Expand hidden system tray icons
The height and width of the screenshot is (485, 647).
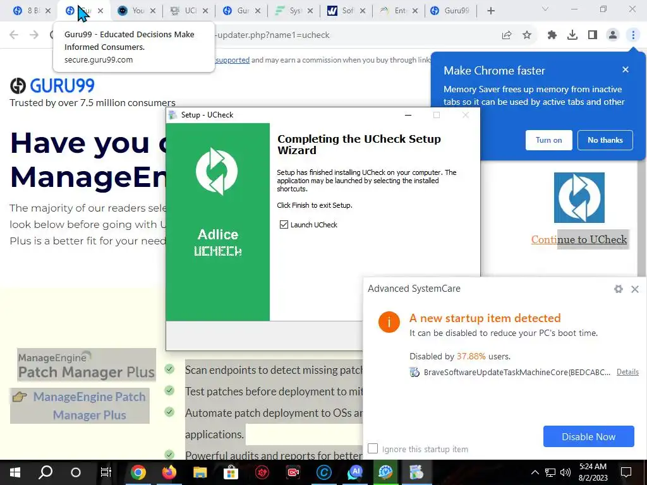[x=535, y=472]
